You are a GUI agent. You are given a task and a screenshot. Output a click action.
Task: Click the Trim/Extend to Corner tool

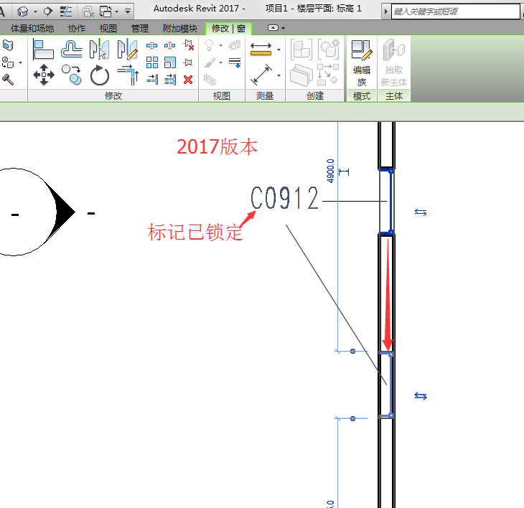coord(127,74)
